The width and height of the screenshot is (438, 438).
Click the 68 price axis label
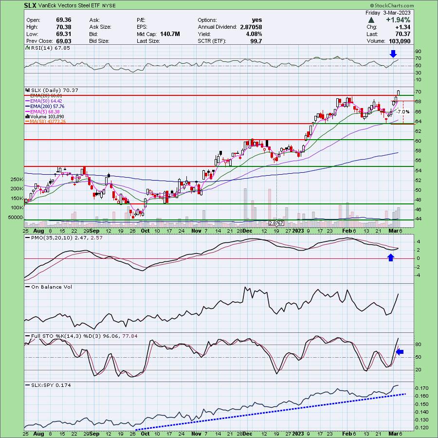tap(418, 102)
